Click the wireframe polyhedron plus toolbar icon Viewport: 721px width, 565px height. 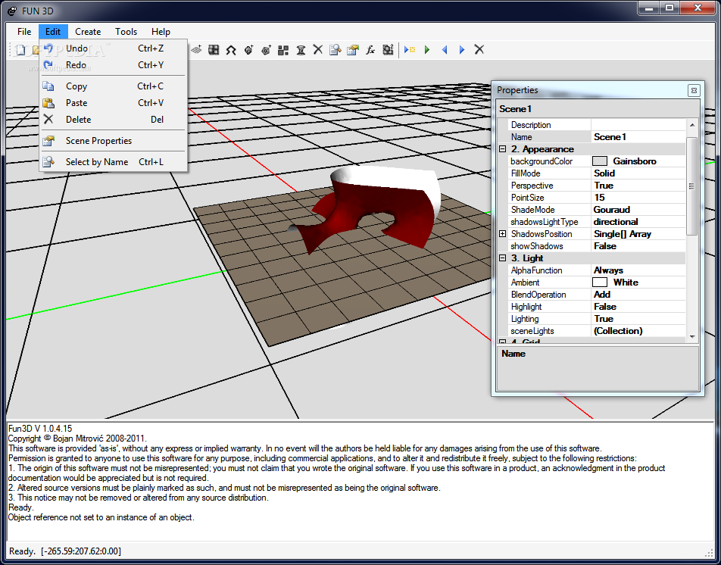[267, 50]
